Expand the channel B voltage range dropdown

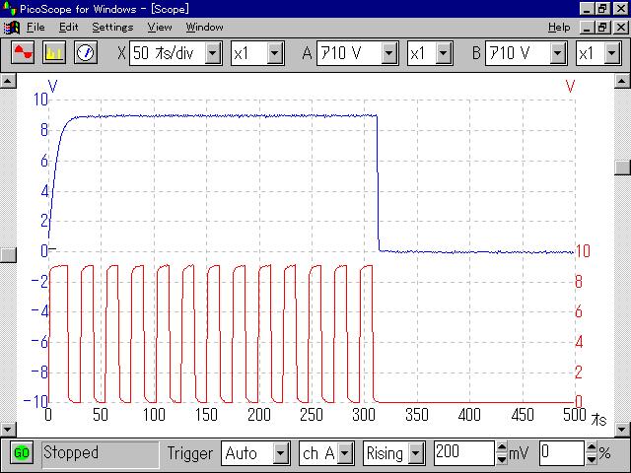(x=558, y=53)
